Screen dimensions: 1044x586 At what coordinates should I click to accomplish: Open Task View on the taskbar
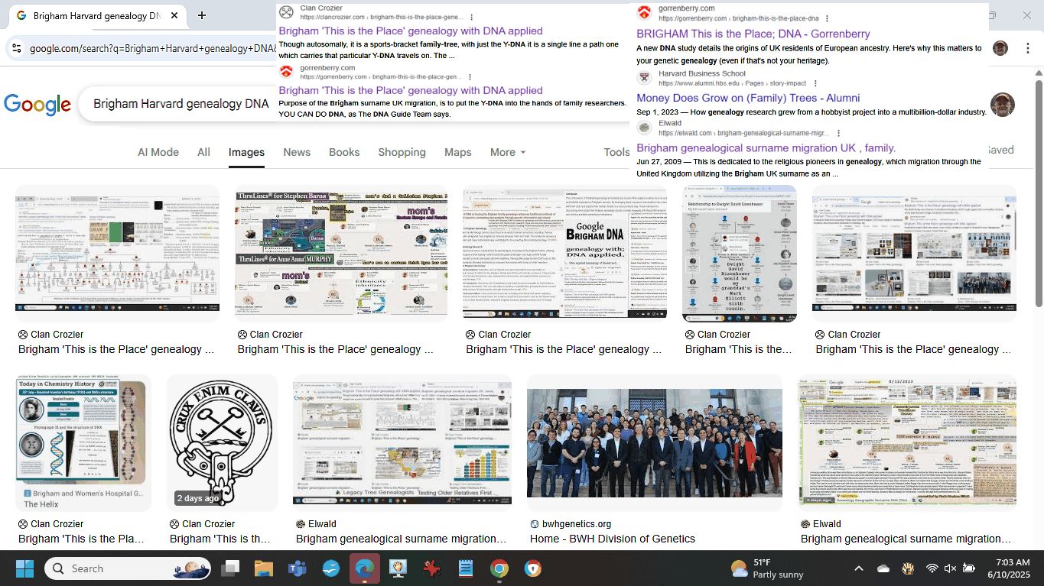tap(229, 568)
